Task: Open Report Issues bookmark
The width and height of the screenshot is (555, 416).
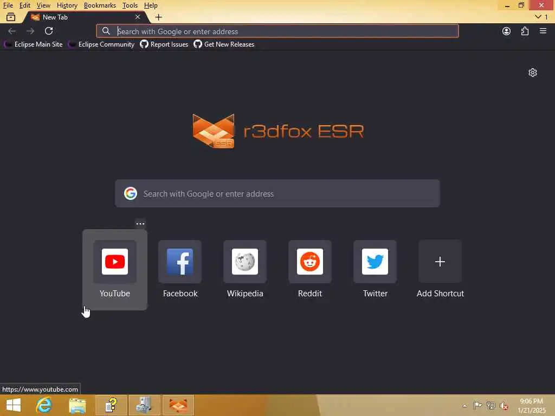Action: pos(164,44)
